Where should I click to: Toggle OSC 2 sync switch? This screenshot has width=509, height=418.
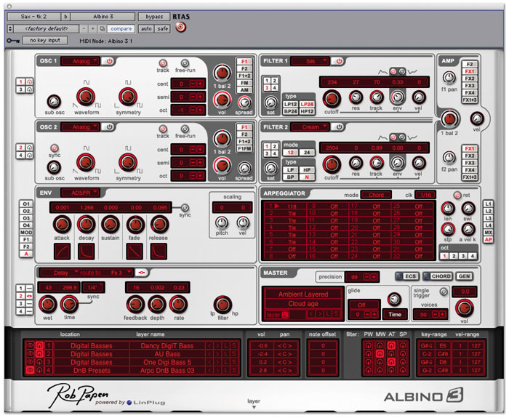(55, 148)
